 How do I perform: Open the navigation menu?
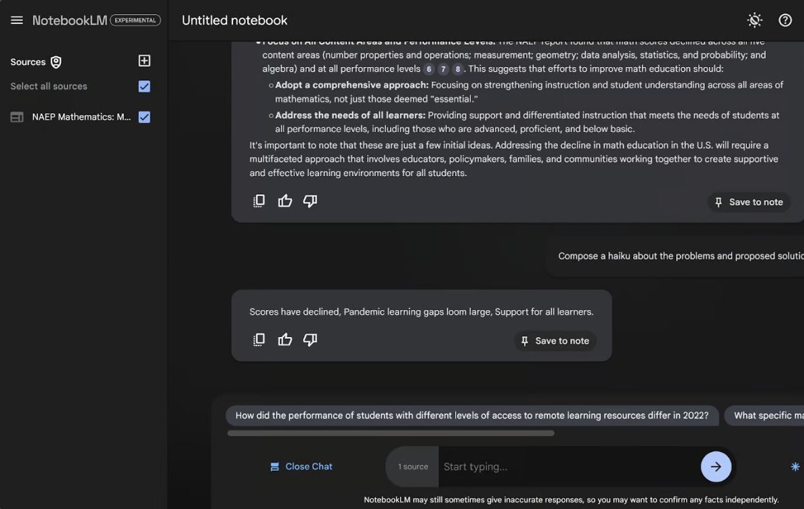(17, 20)
